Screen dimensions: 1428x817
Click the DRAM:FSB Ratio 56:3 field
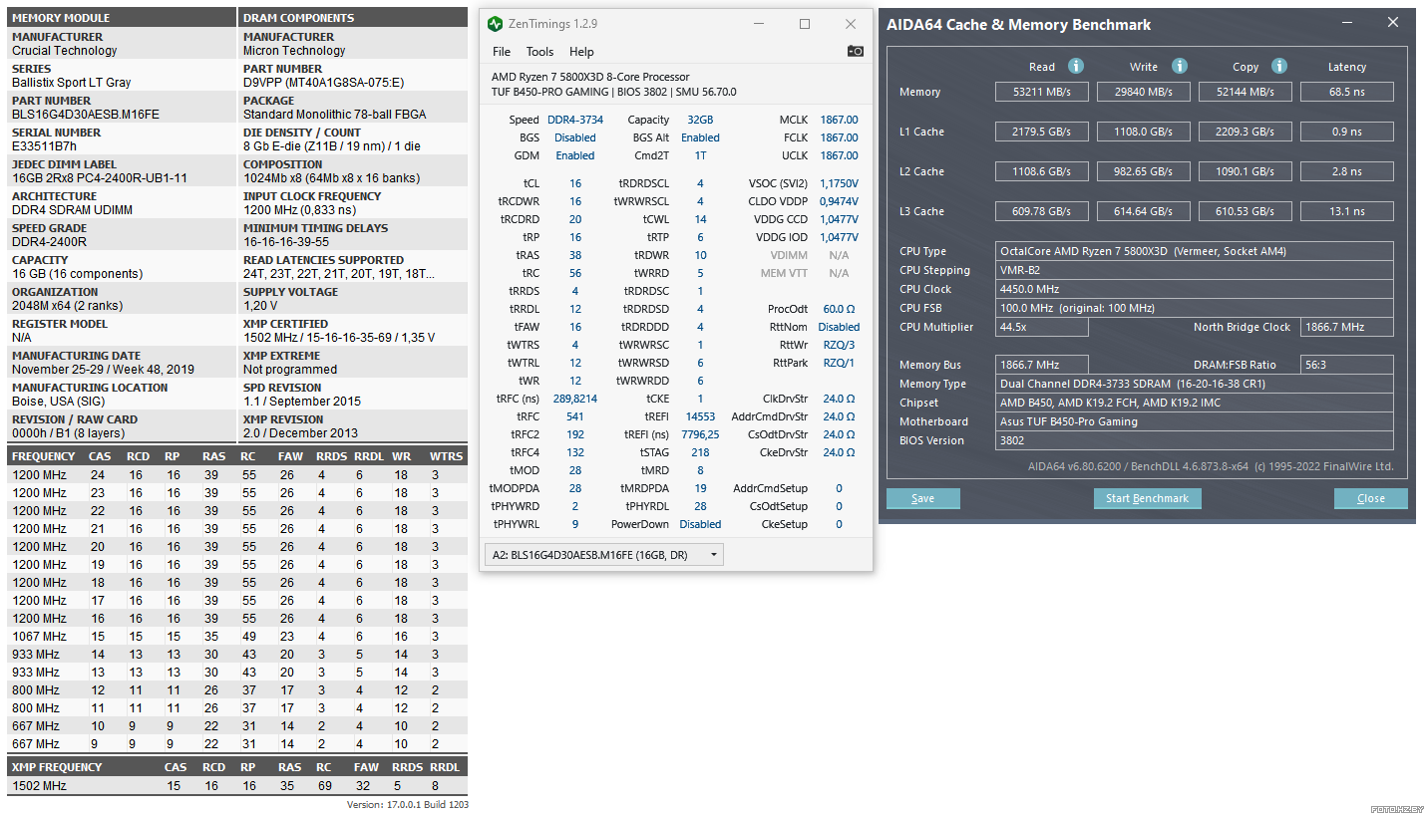tap(1347, 365)
